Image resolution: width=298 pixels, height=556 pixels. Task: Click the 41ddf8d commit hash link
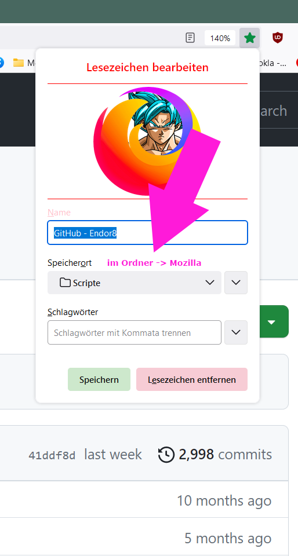pos(52,455)
